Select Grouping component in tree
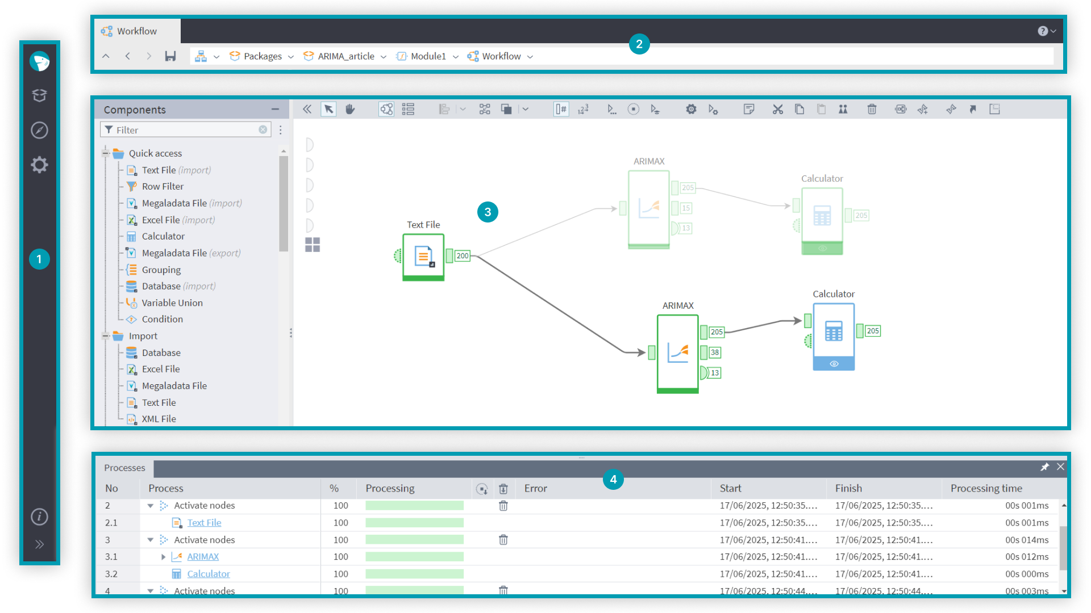1091x613 pixels. [161, 270]
